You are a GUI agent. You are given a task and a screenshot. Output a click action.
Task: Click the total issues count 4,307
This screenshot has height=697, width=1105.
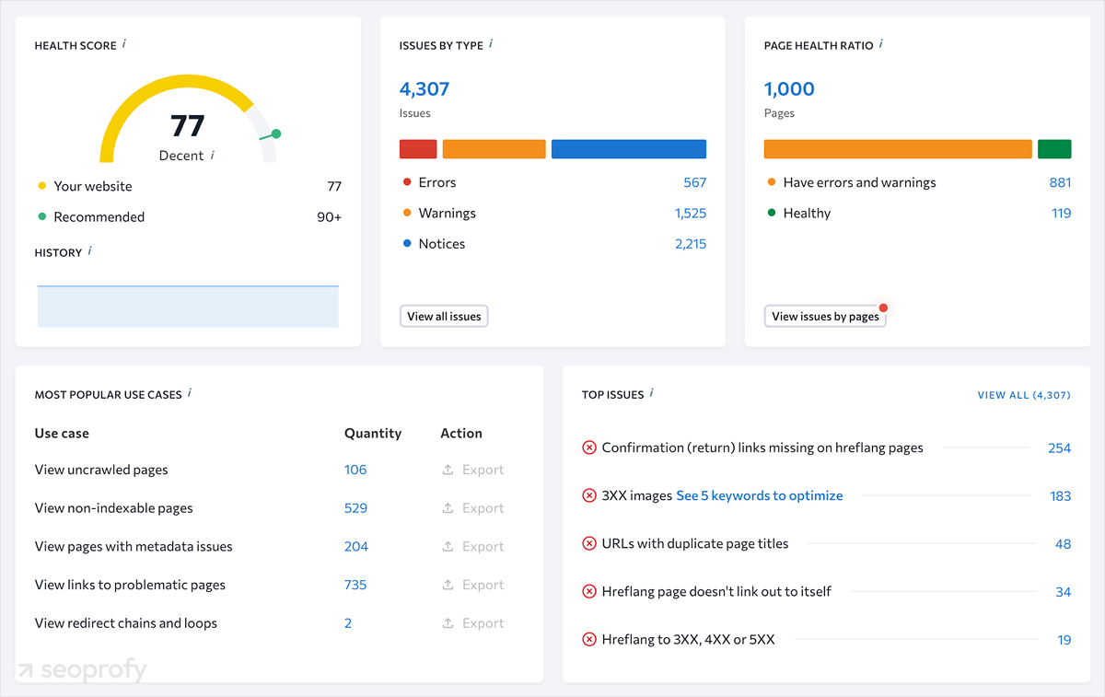click(x=425, y=89)
